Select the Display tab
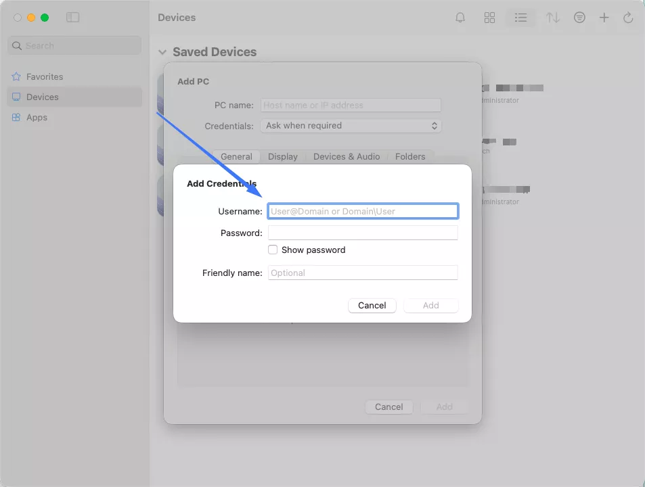This screenshot has height=487, width=645. point(282,156)
